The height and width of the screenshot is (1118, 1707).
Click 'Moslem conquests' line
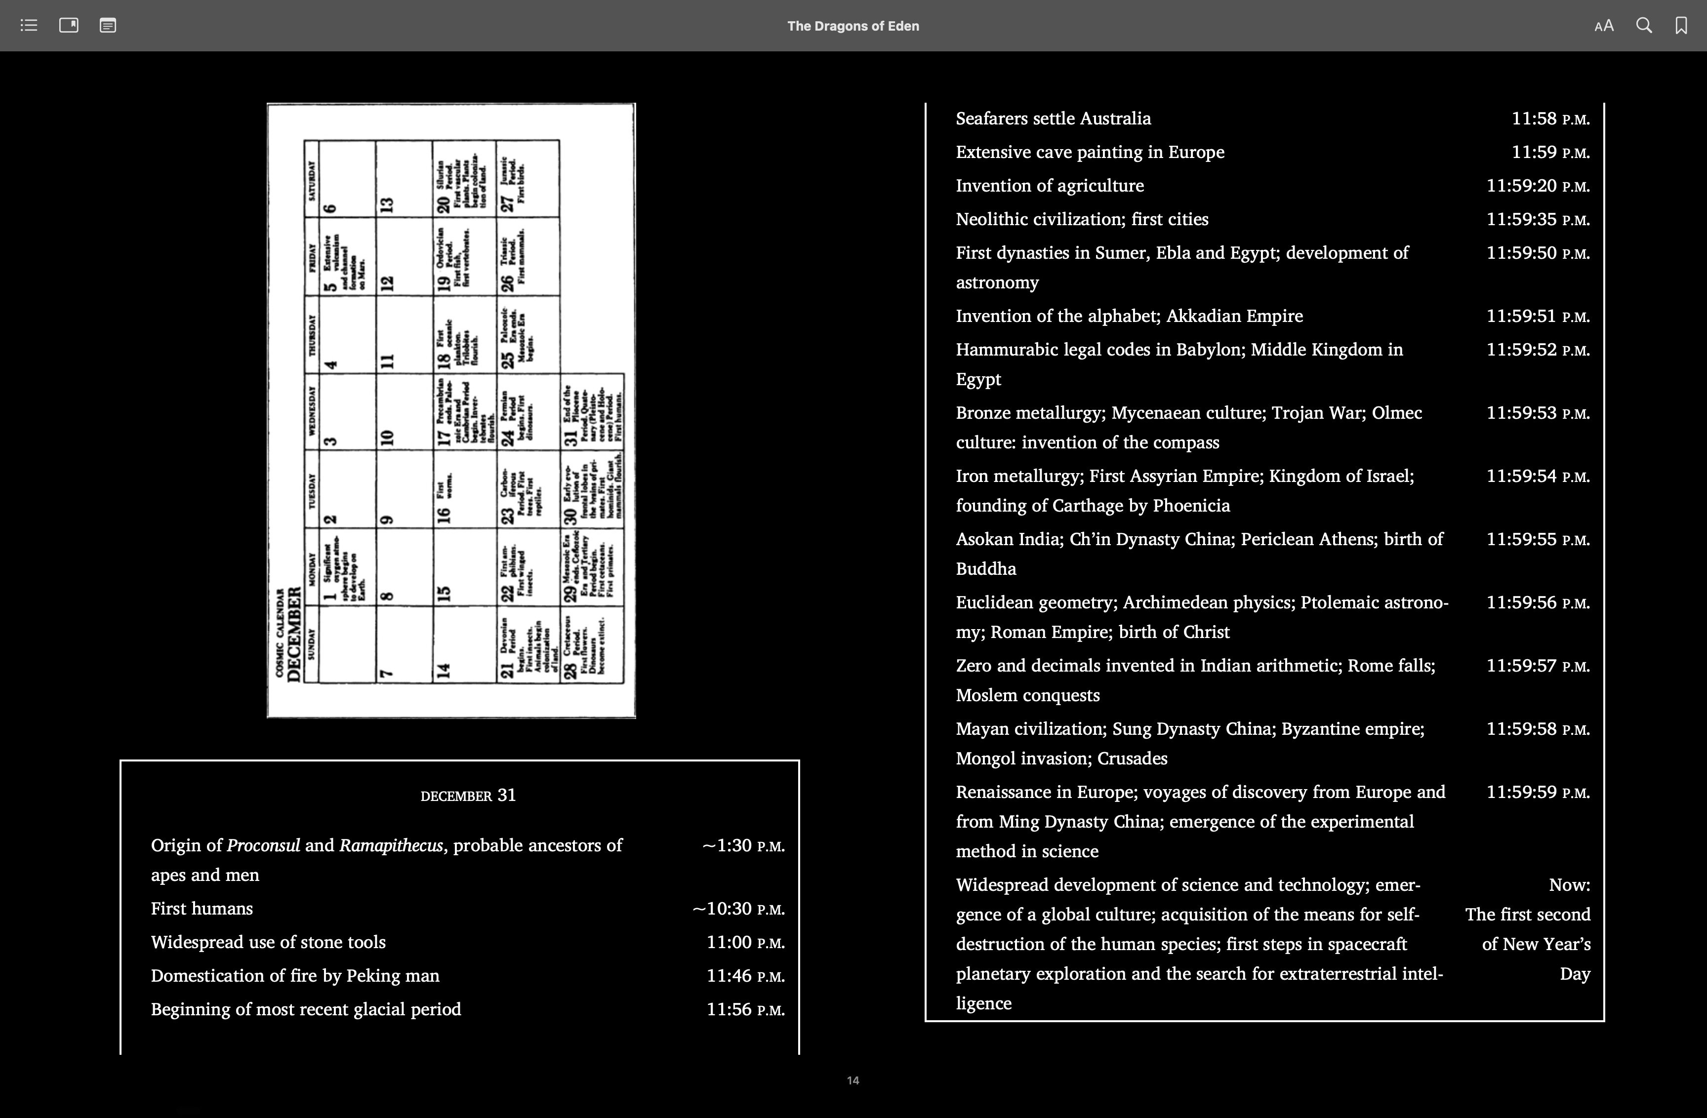(1027, 695)
